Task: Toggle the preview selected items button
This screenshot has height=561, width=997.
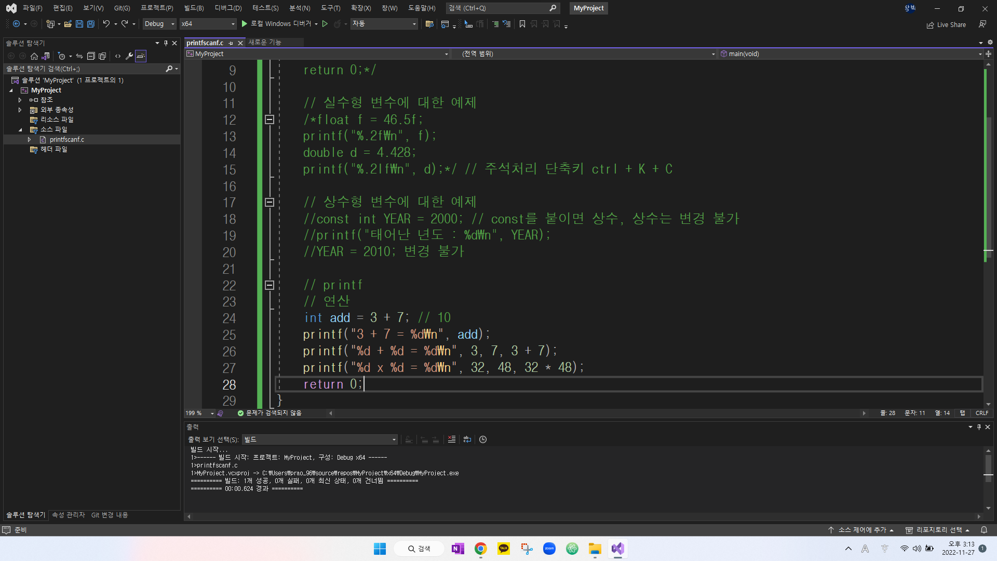Action: (141, 56)
